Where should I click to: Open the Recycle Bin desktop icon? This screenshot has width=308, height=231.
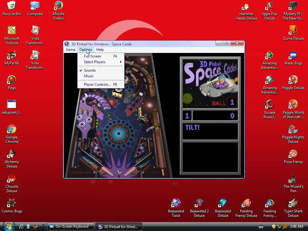12,8
